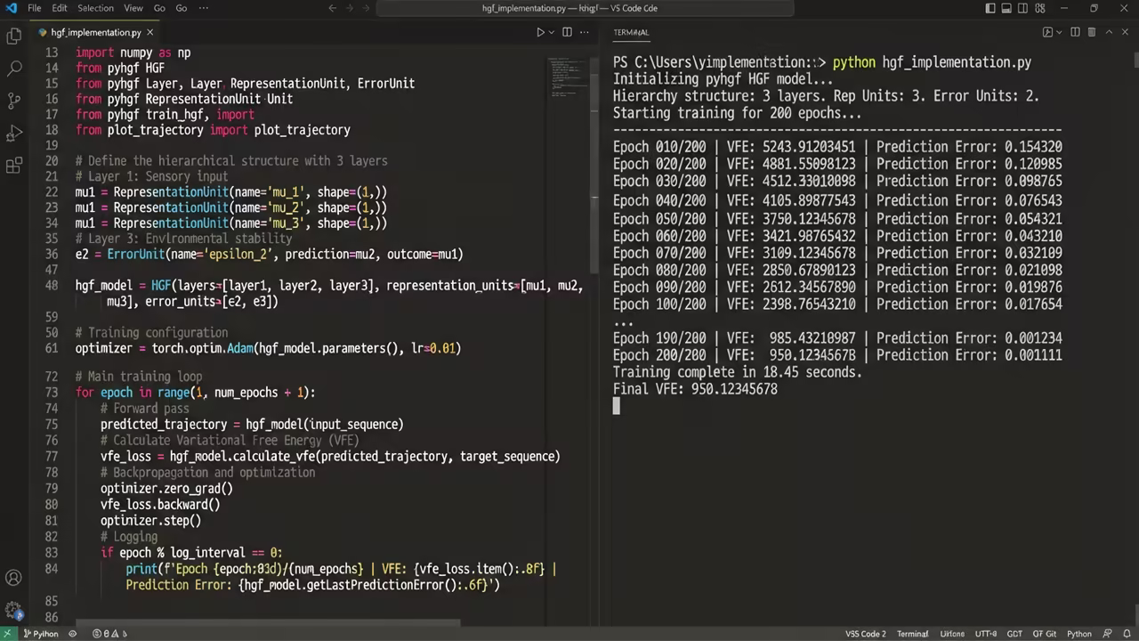This screenshot has width=1139, height=641.
Task: Split the editor to the right
Action: click(566, 32)
